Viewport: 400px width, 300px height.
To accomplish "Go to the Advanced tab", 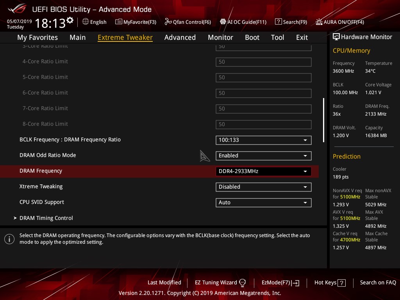I will [x=180, y=37].
